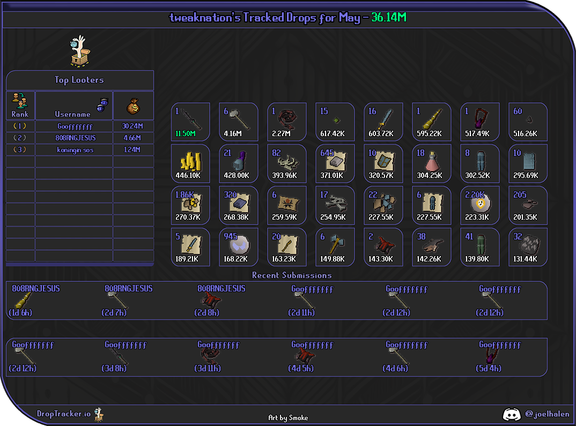This screenshot has width=576, height=426.
Task: Select the coal item worth 131.44K
Action: point(528,247)
